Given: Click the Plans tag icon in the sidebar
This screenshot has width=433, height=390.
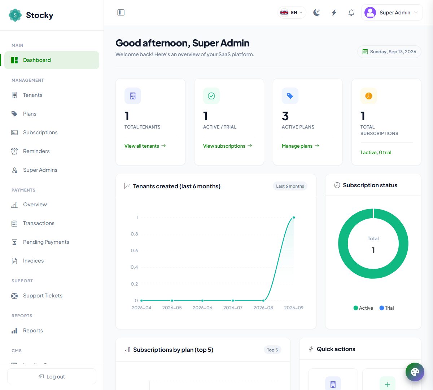Looking at the screenshot, I should click(x=14, y=114).
